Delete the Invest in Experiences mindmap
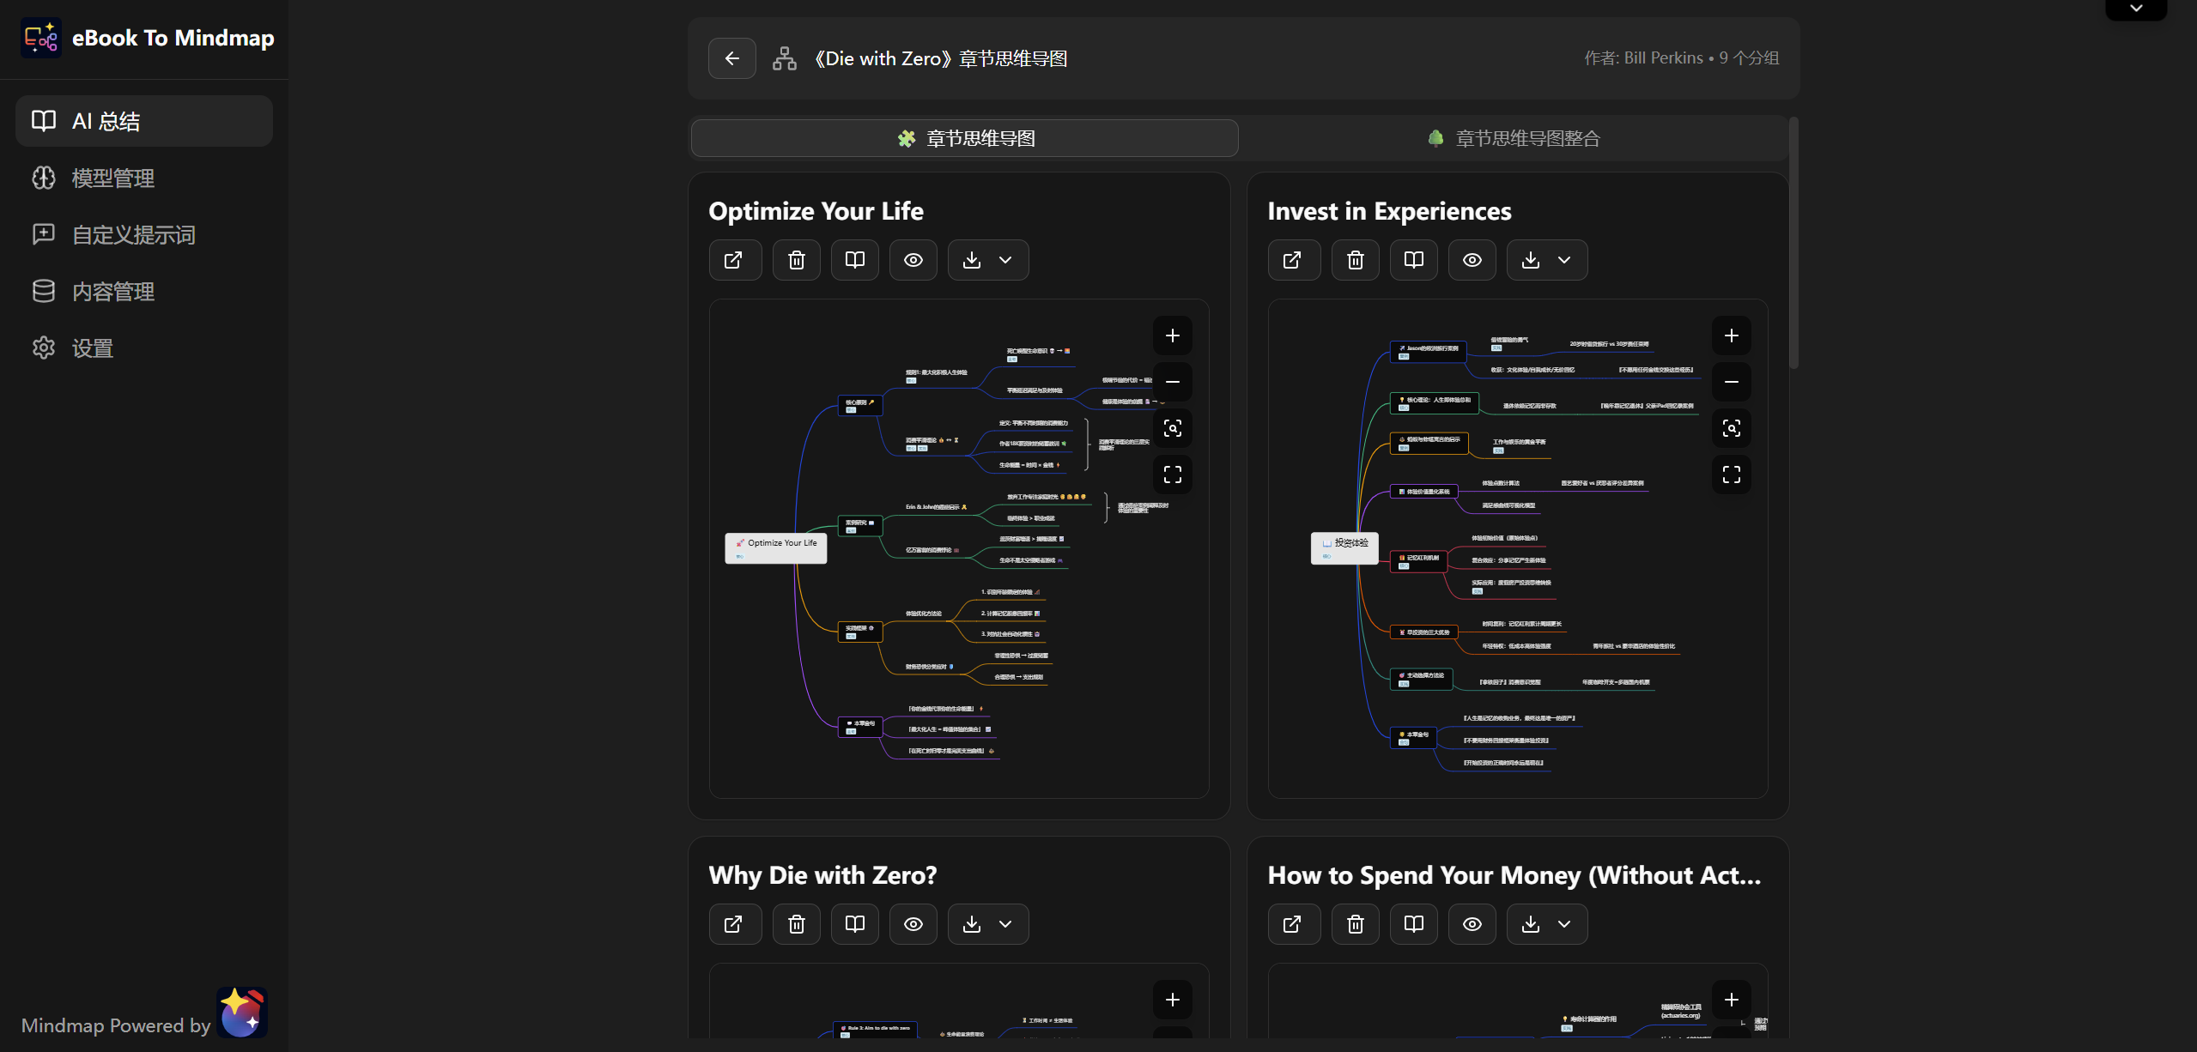The image size is (2197, 1052). 1355,260
